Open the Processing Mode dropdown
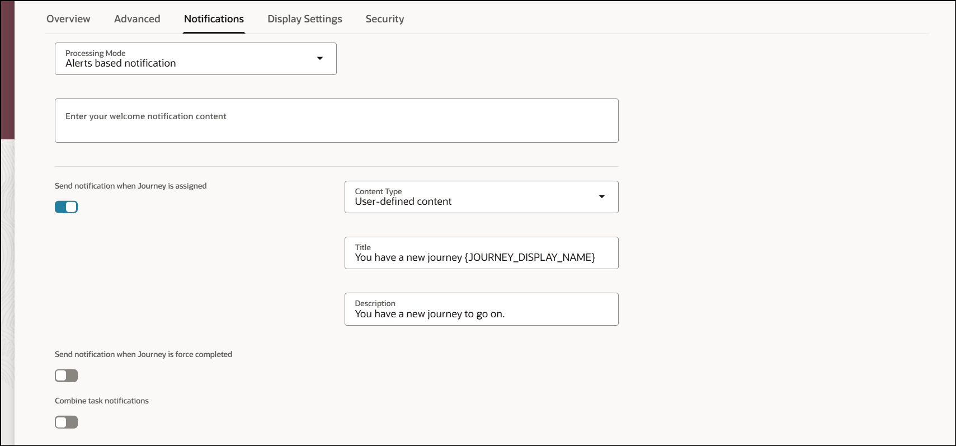Viewport: 956px width, 446px height. click(x=196, y=59)
